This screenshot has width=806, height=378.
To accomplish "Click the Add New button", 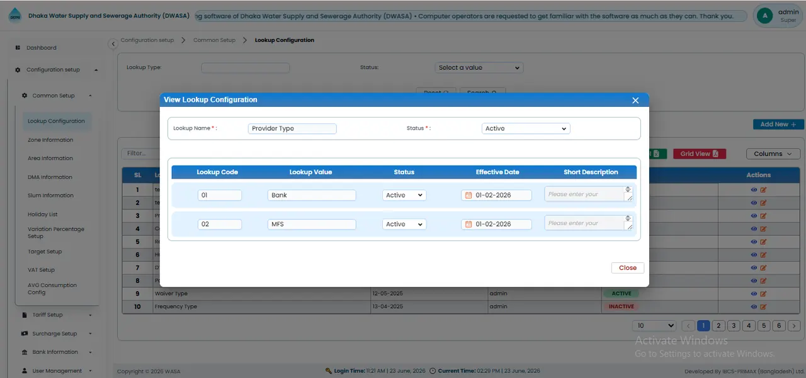I will point(778,125).
